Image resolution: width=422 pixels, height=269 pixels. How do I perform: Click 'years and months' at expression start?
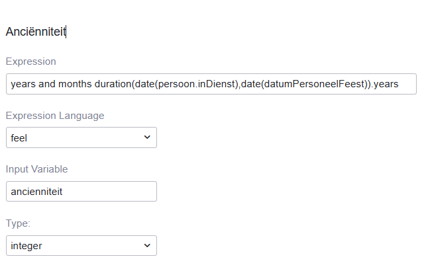click(50, 84)
